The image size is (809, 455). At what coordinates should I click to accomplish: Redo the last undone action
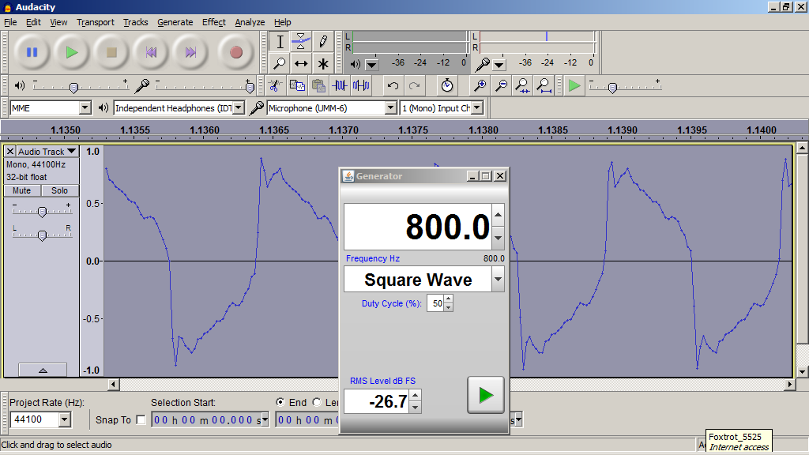point(414,85)
